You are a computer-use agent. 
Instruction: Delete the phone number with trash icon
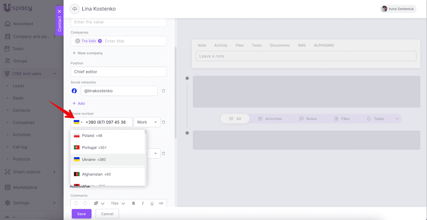click(163, 122)
